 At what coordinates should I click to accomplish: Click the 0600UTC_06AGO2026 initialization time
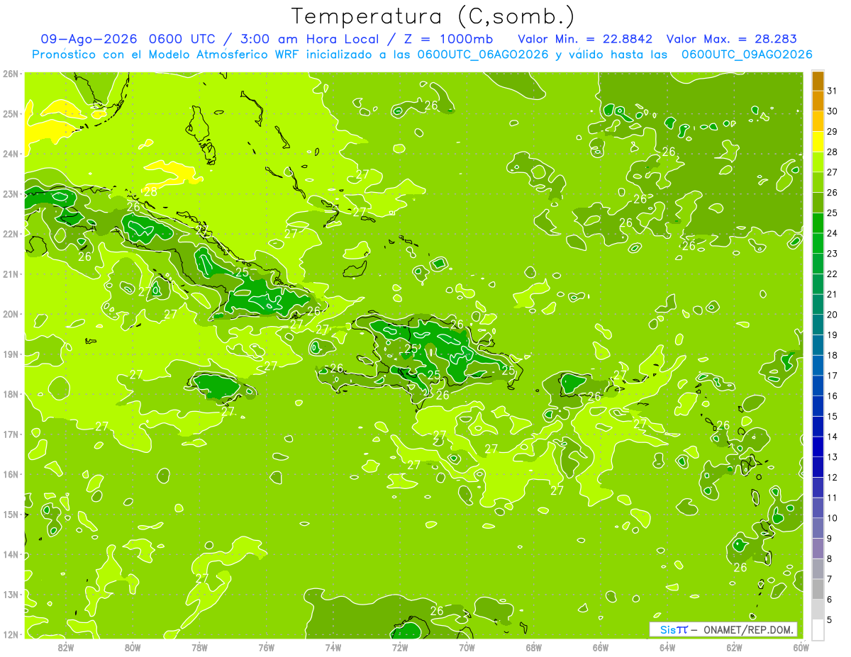pos(483,55)
